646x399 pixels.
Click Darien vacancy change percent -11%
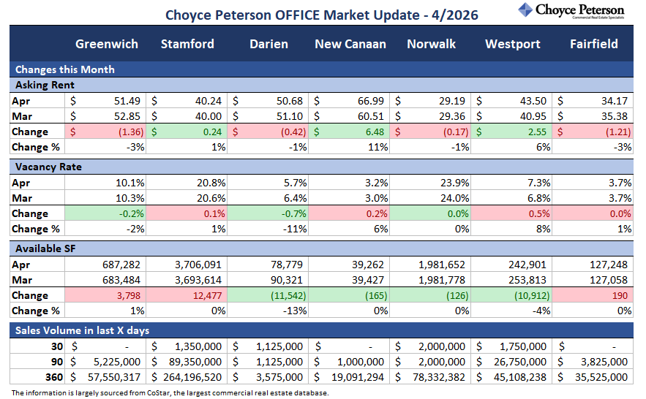pyautogui.click(x=295, y=229)
